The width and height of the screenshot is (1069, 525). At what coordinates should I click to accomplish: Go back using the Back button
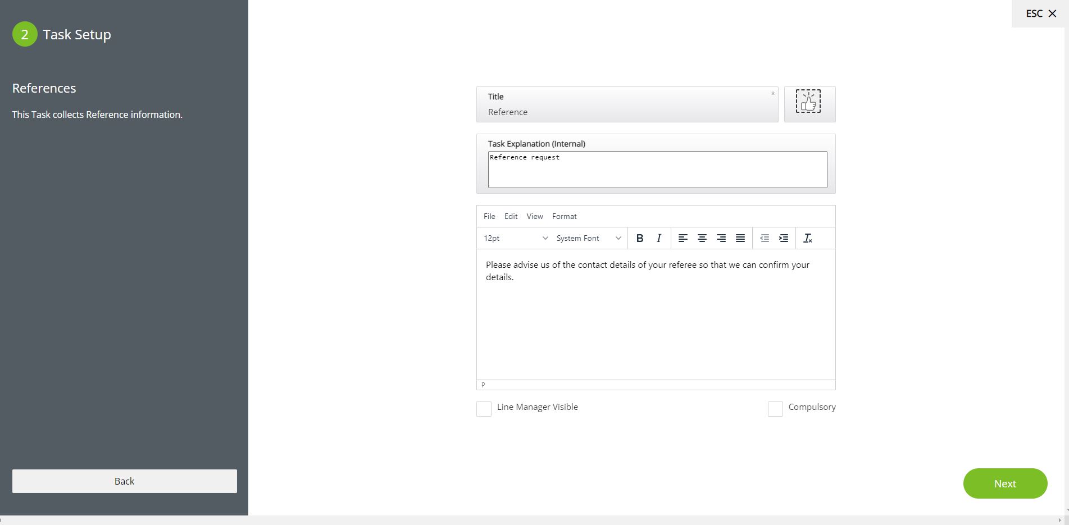coord(125,481)
